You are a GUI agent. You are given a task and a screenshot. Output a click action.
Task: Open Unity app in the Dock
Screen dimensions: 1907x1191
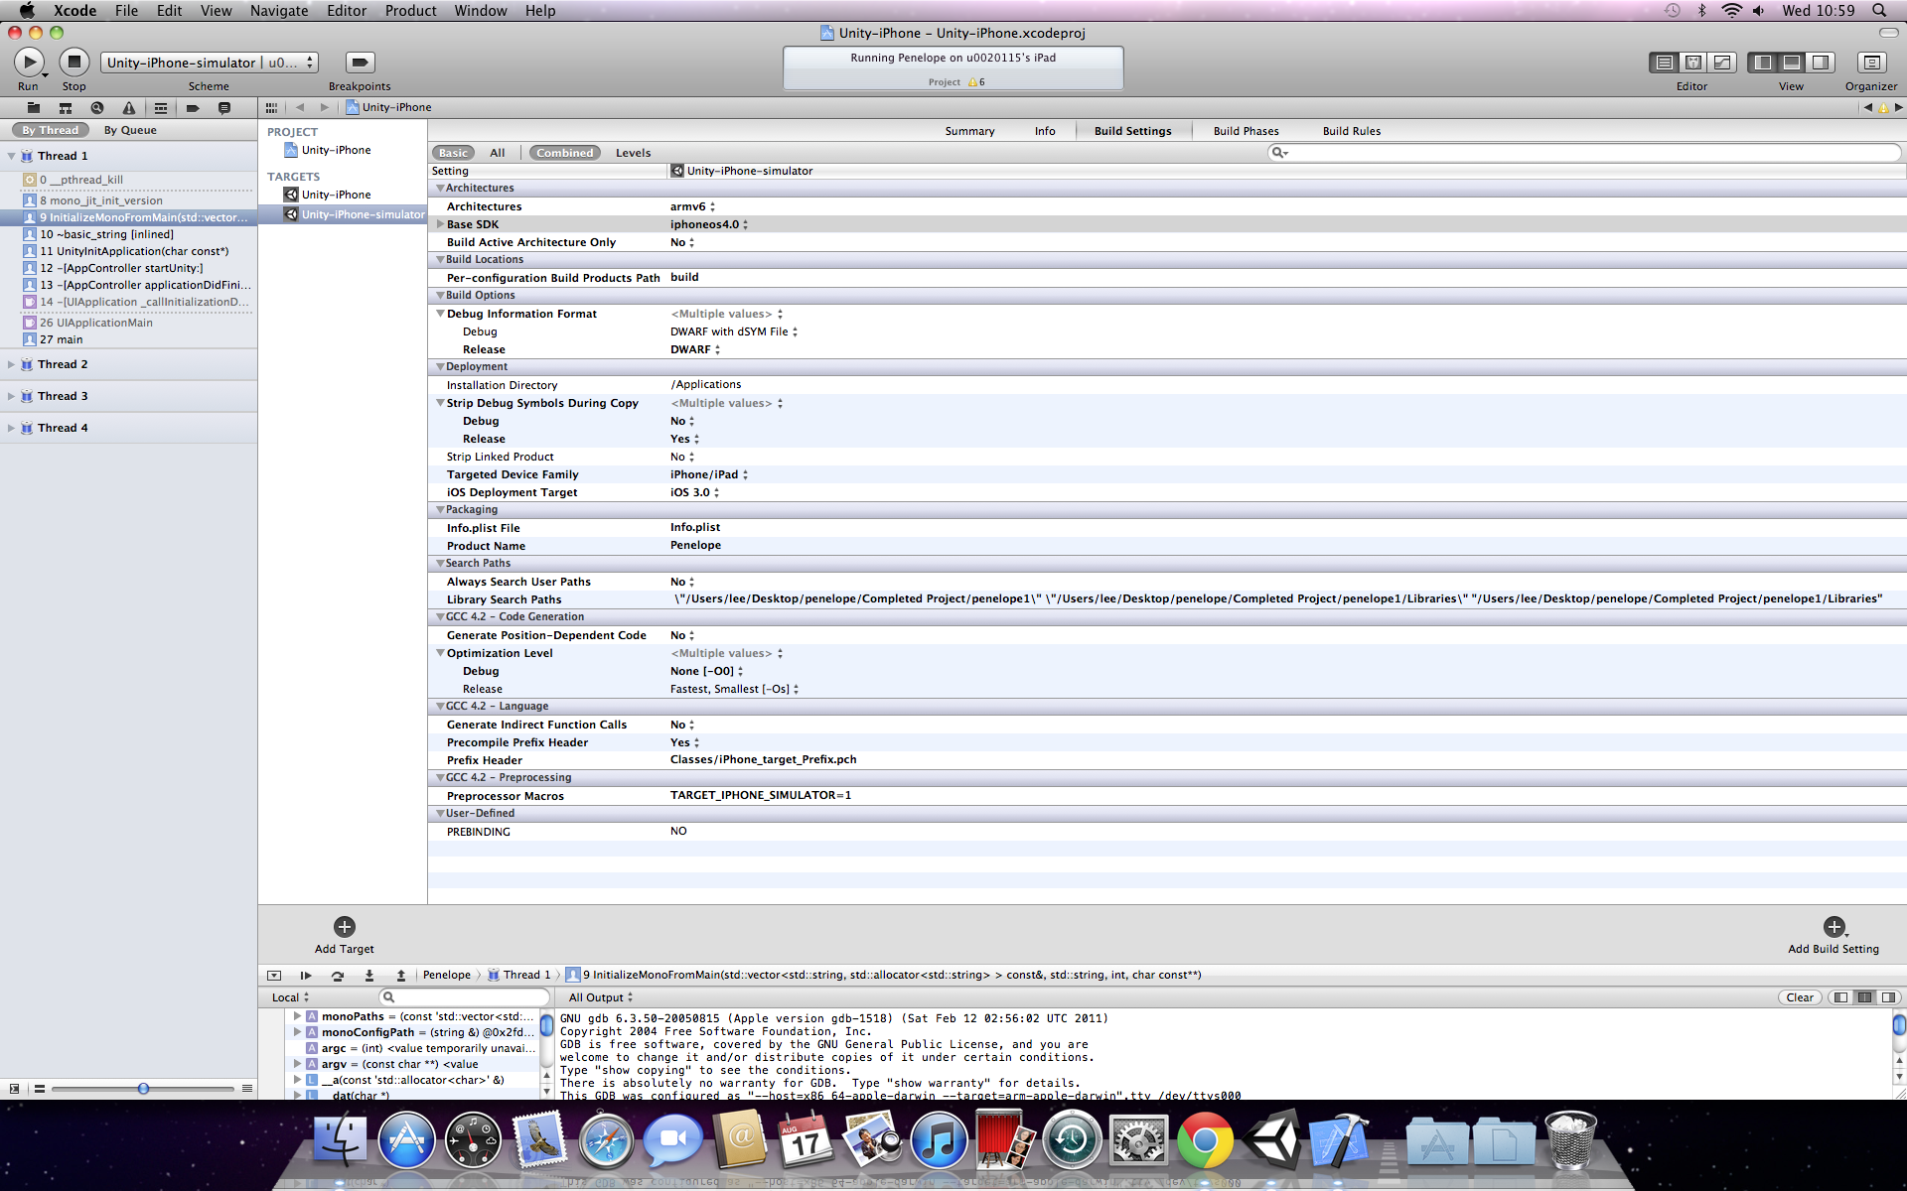point(1272,1141)
